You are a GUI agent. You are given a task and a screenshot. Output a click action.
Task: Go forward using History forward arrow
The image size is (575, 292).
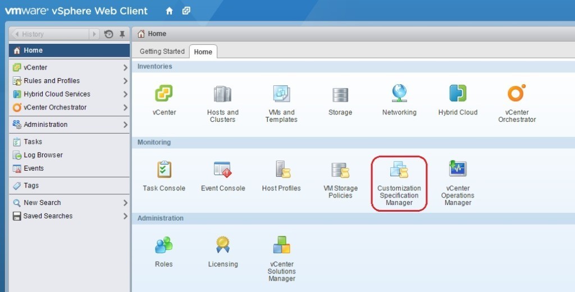[94, 34]
